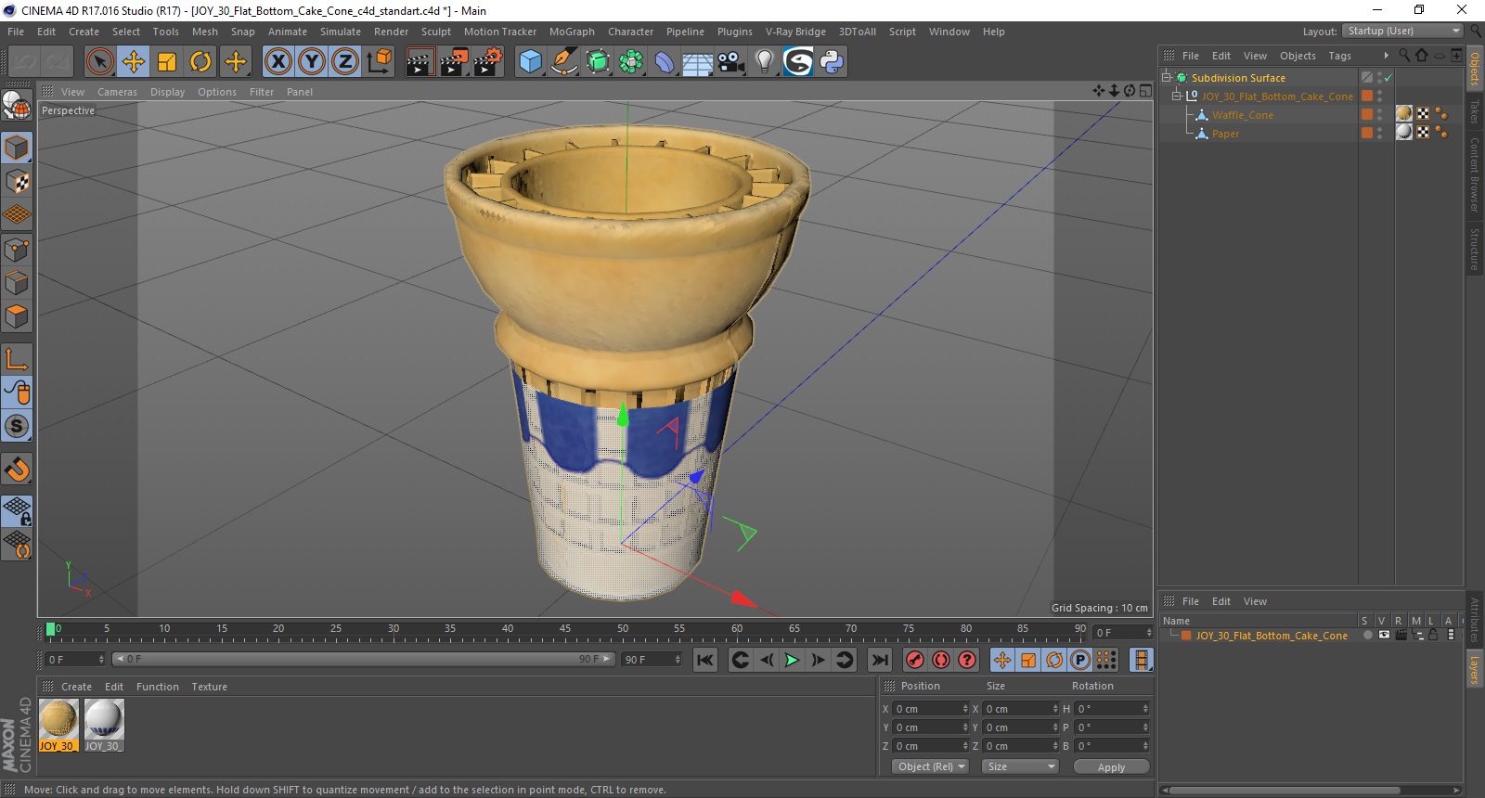This screenshot has width=1485, height=798.
Task: Render to Picture Viewer
Action: (x=454, y=62)
